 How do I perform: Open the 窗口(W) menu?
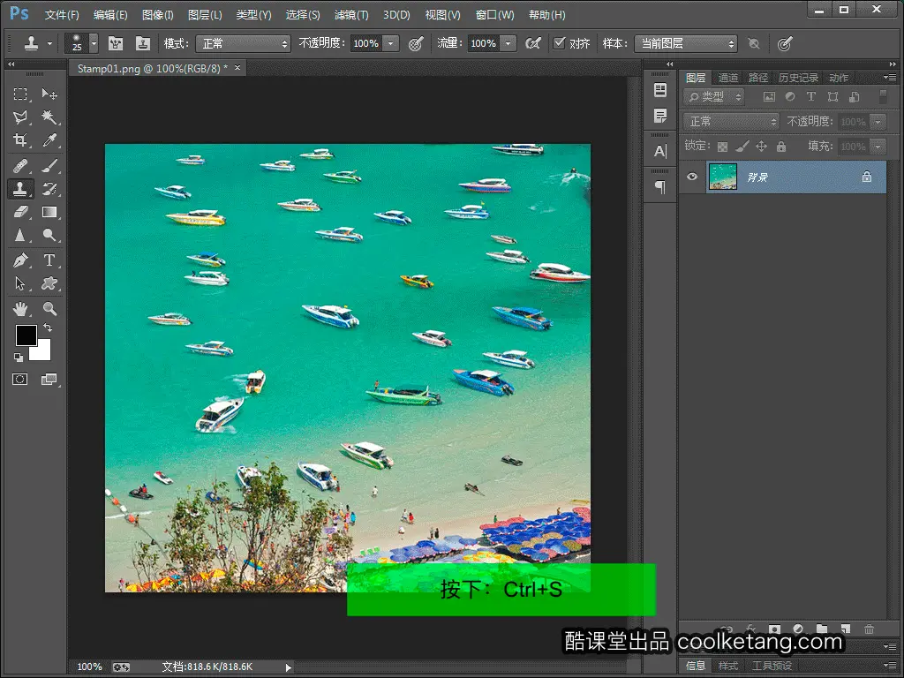(494, 15)
